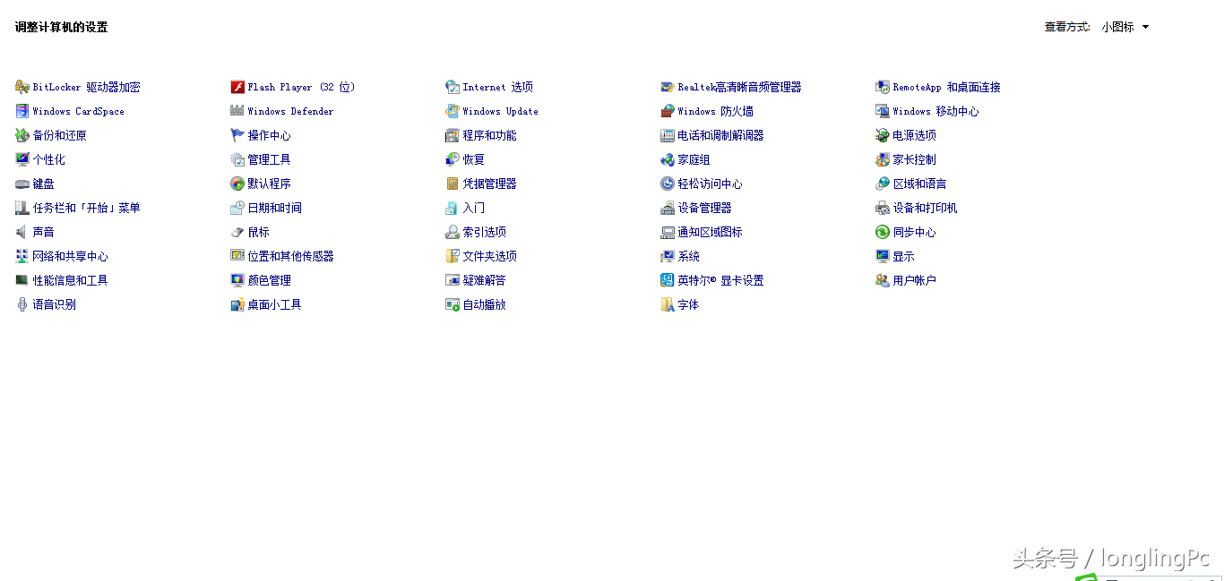
Task: Open the 恢复 link
Action: coord(473,159)
